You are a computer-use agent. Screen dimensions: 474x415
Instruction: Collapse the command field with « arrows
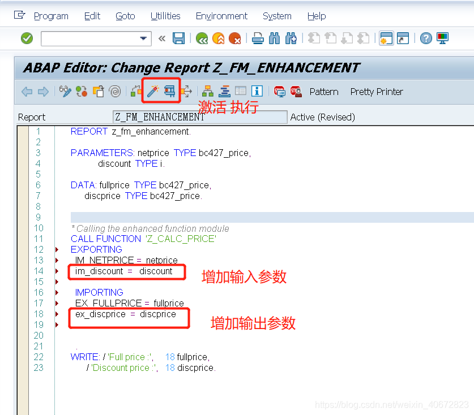[162, 38]
